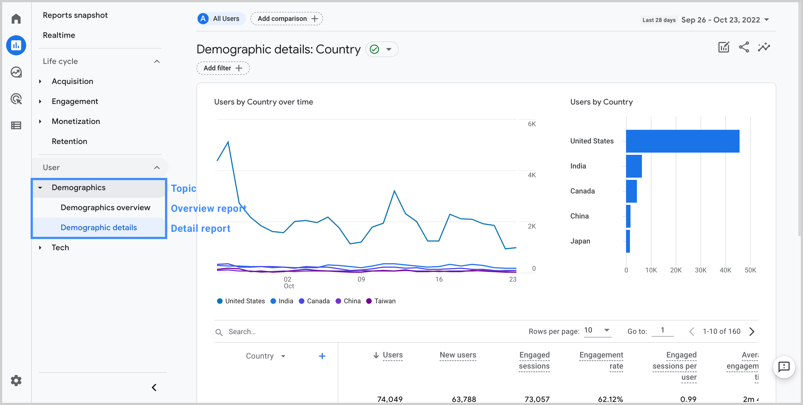Collapse the Life cycle section
This screenshot has width=803, height=405.
click(157, 61)
